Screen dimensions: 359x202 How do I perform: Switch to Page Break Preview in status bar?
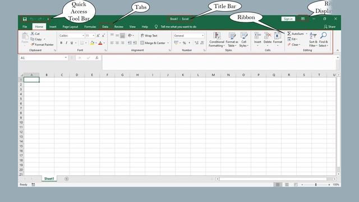click(296, 185)
